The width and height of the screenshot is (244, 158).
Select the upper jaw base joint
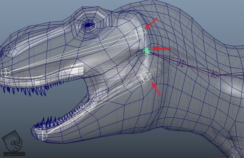tap(141, 33)
